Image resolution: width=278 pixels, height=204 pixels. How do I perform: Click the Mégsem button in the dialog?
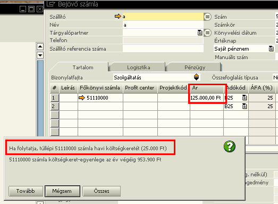click(62, 191)
